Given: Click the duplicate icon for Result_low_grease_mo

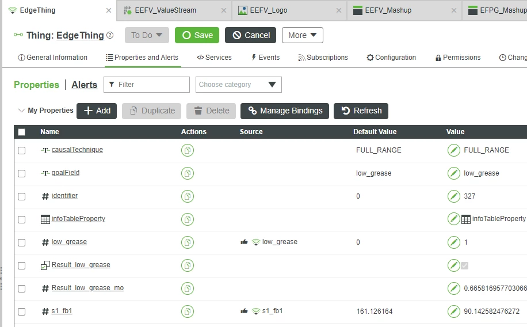Looking at the screenshot, I should coord(187,288).
